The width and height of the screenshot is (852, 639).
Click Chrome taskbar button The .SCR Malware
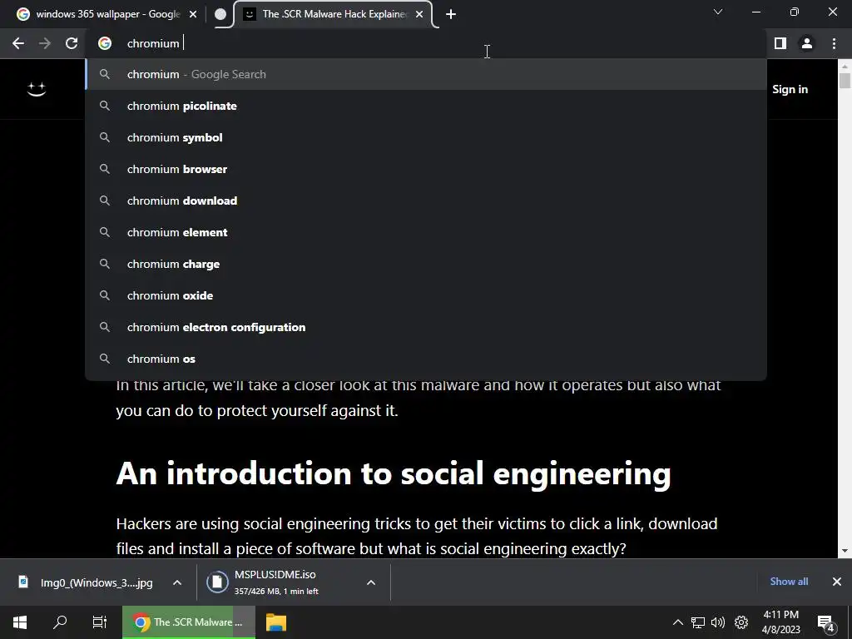[x=189, y=622]
